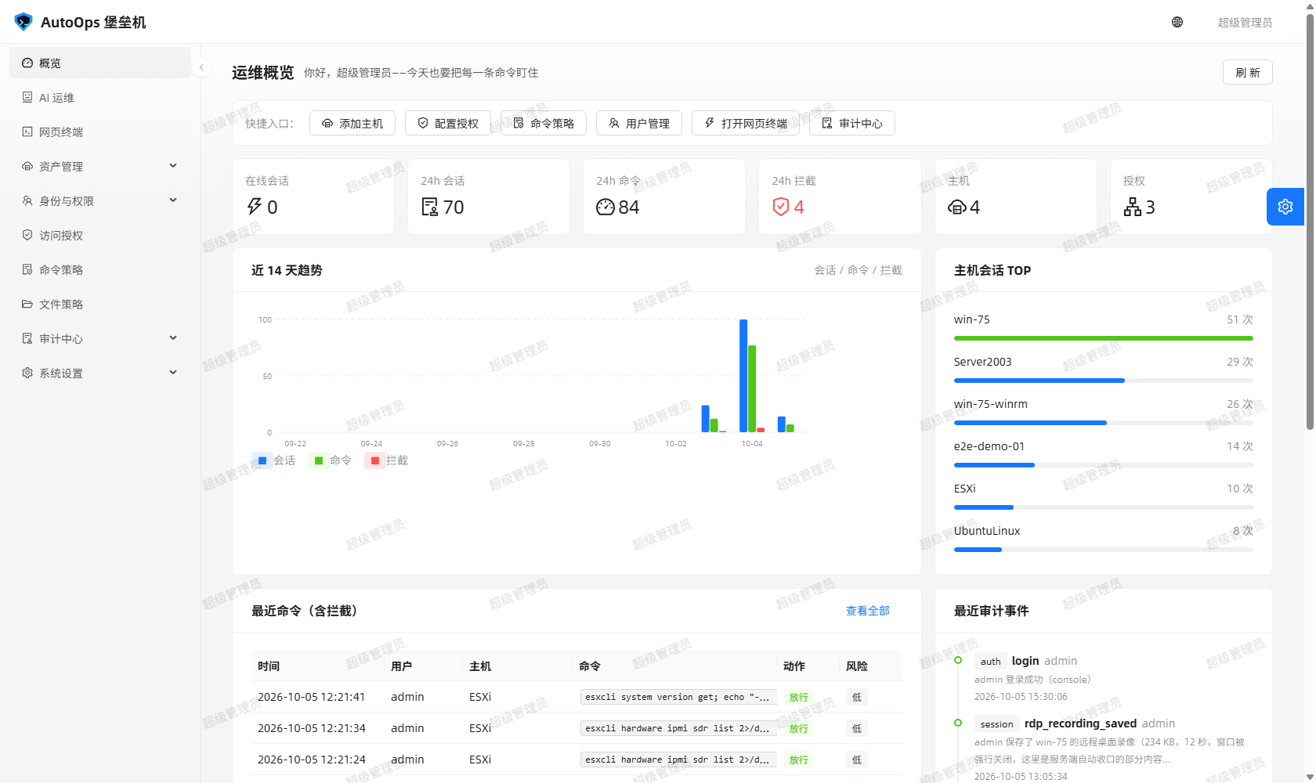Screen dimensions: 1316x783
Task: Click the 网页终端 terminal icon in sidebar
Action: [27, 132]
